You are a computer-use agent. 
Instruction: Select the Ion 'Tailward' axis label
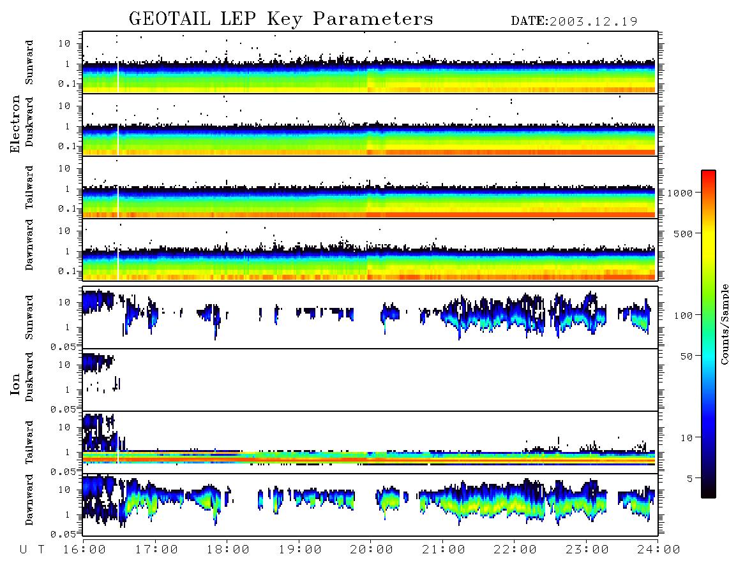point(29,442)
